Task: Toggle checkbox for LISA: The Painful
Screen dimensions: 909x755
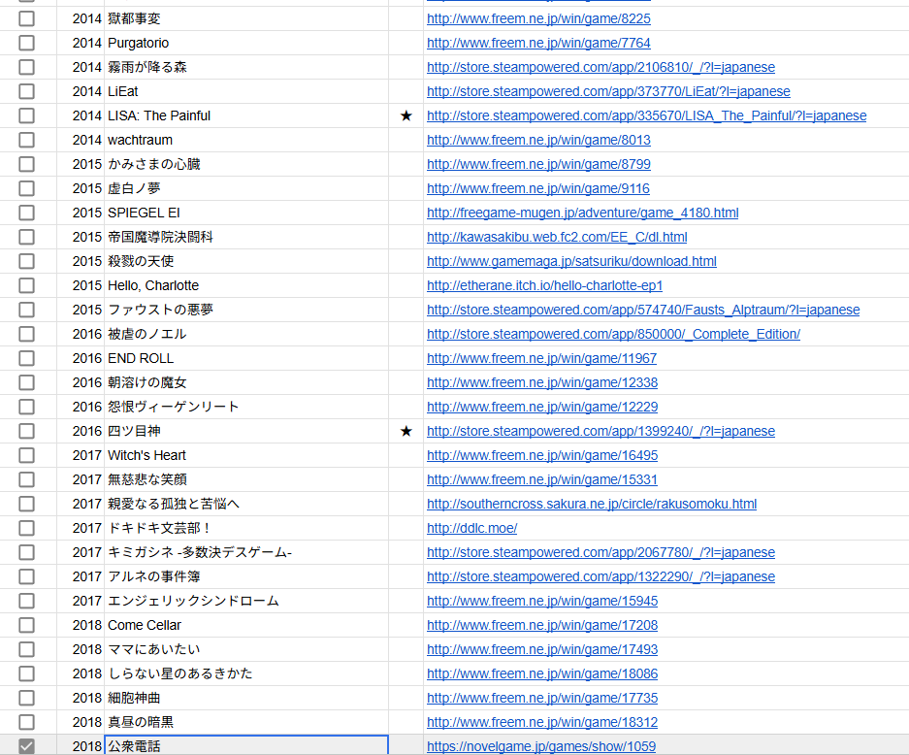Action: point(26,116)
